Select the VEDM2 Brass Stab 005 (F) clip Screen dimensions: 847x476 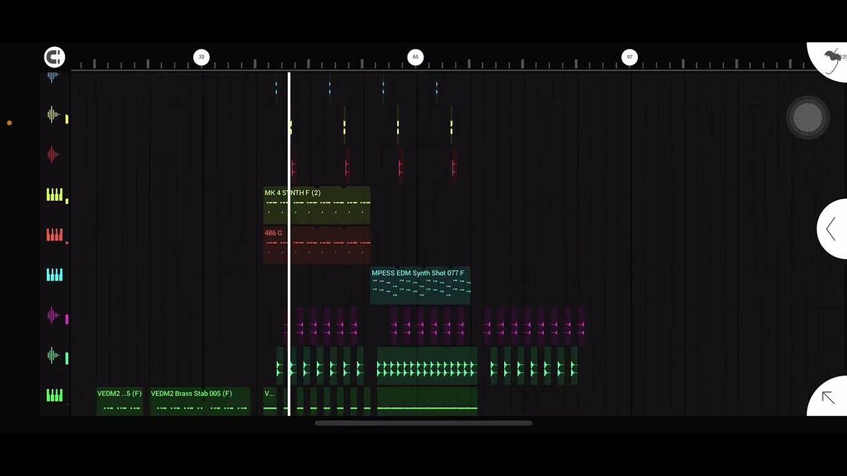(x=200, y=401)
